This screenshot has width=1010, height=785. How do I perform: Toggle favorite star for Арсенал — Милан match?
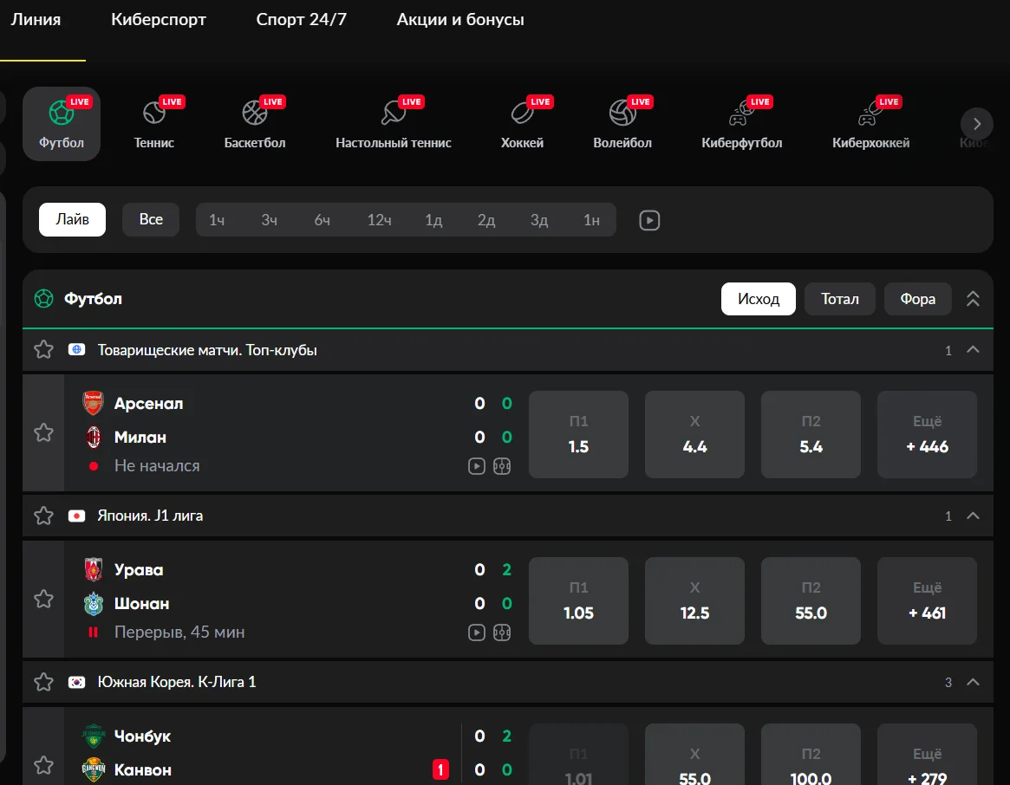(x=43, y=434)
